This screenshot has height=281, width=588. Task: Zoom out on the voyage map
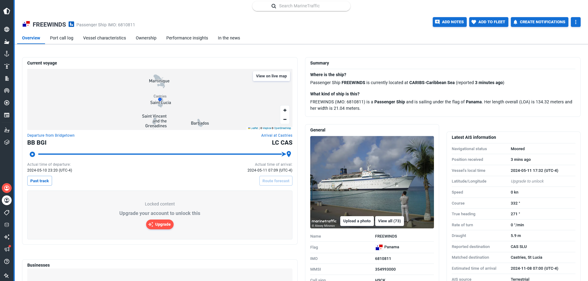(285, 120)
